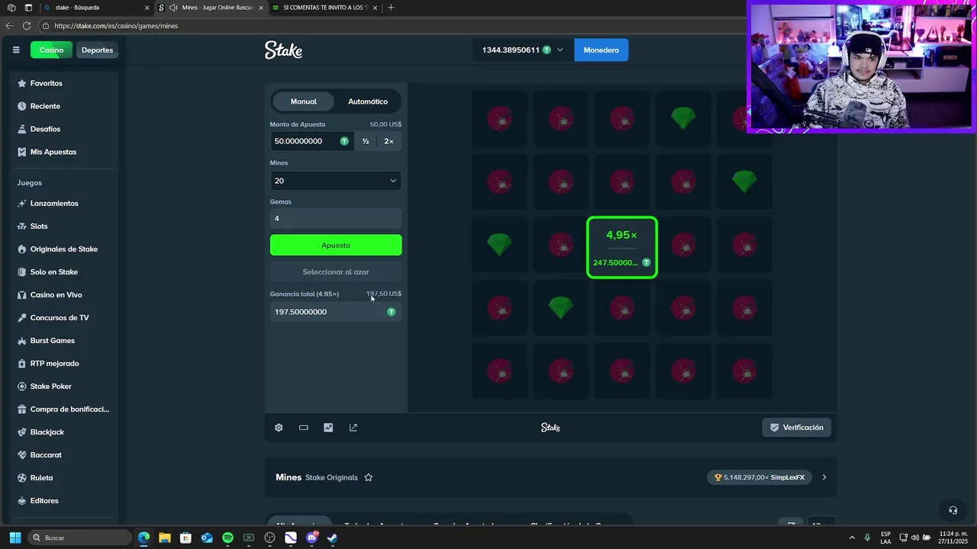Switch to the Mines - Jugar Online tab
Screen dimensions: 977x549
click(211, 8)
